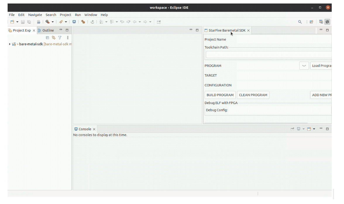Open the Window menu
Screen dimensions: 344x204
[x=91, y=15]
